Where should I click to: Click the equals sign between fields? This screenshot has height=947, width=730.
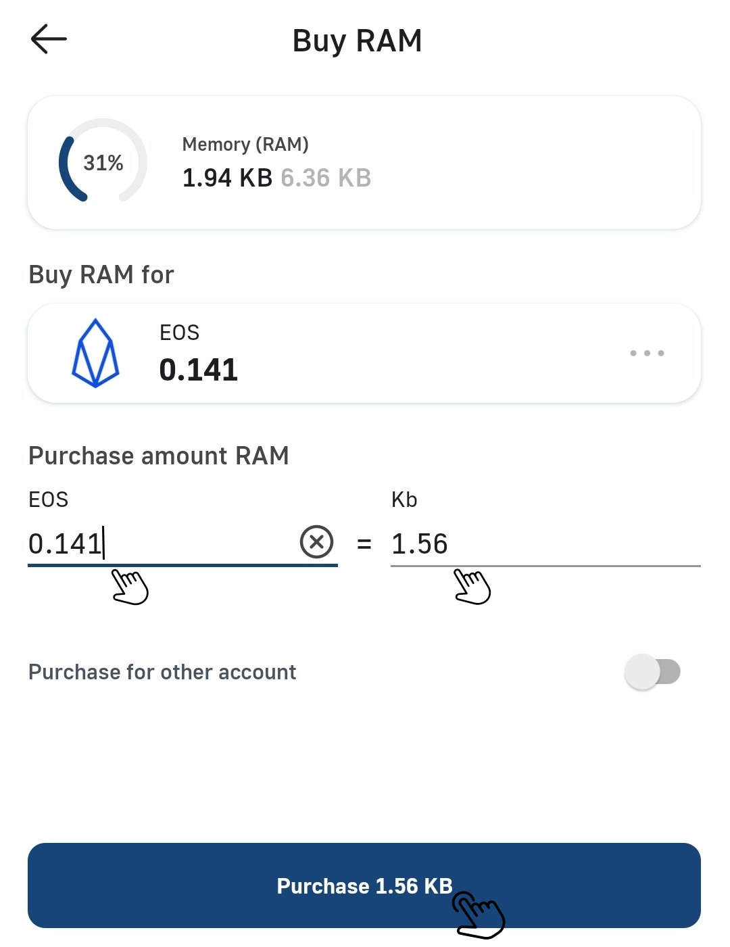coord(364,543)
